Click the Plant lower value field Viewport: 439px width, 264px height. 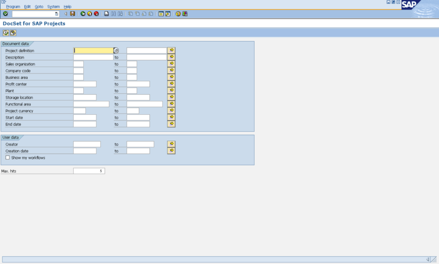point(78,91)
